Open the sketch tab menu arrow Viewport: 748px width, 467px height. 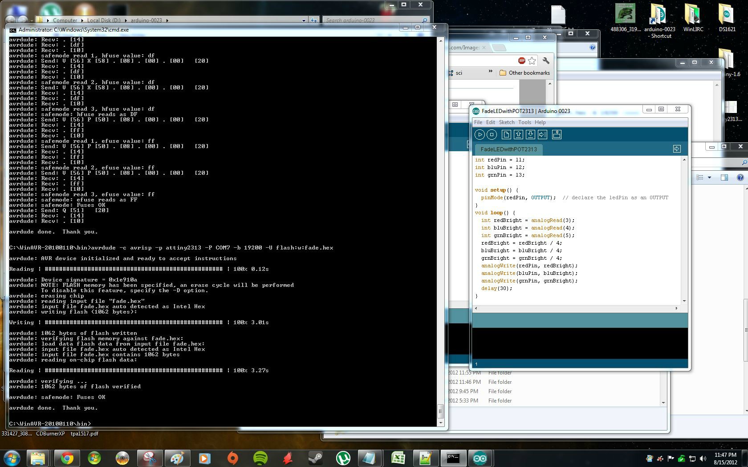pyautogui.click(x=677, y=149)
